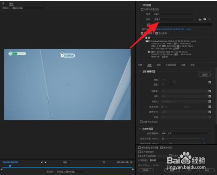The height and width of the screenshot is (175, 217).
Task: Click the aspect ratio correction icon on timeline
Action: 104,162
